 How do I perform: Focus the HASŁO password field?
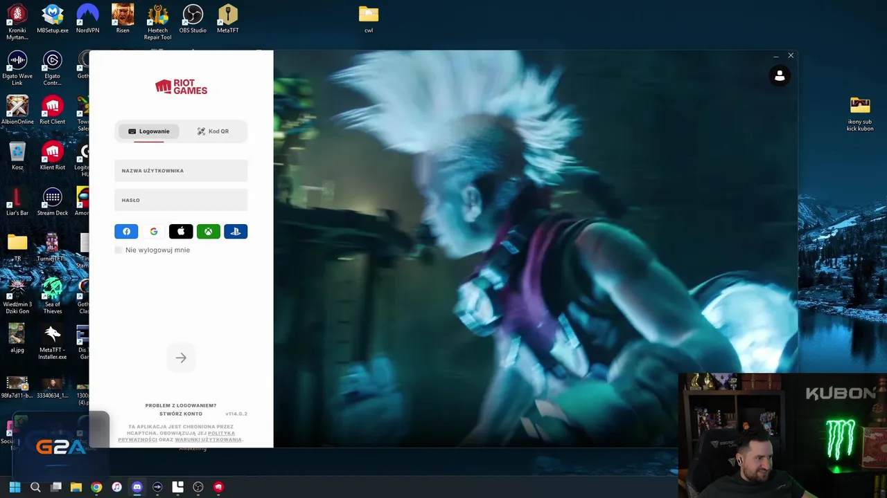(181, 200)
